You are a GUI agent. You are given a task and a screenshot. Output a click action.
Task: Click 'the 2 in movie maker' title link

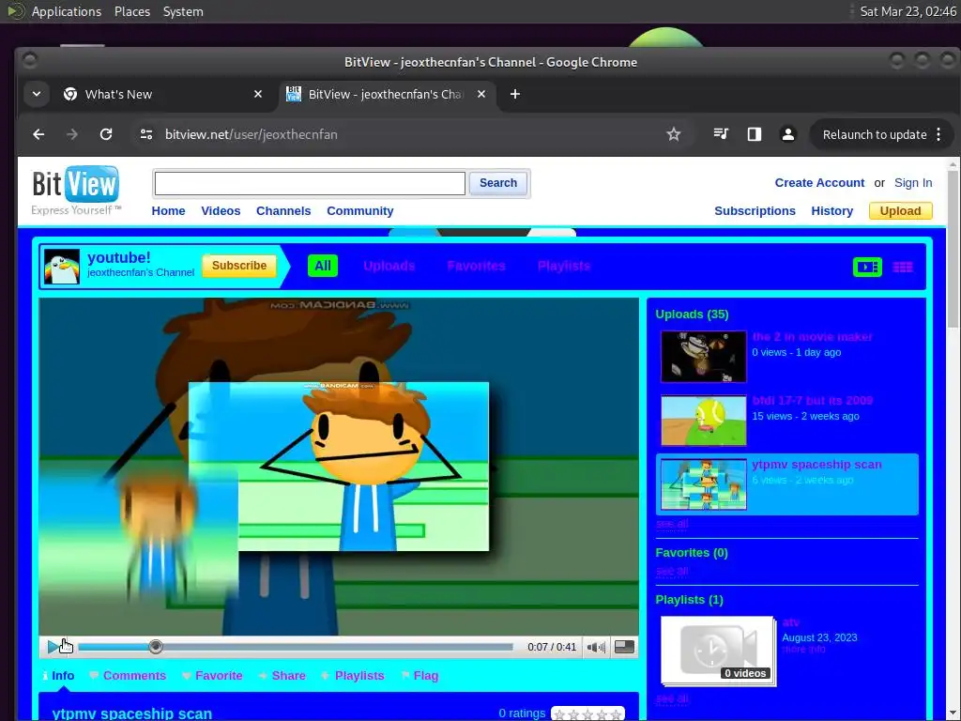tap(812, 337)
